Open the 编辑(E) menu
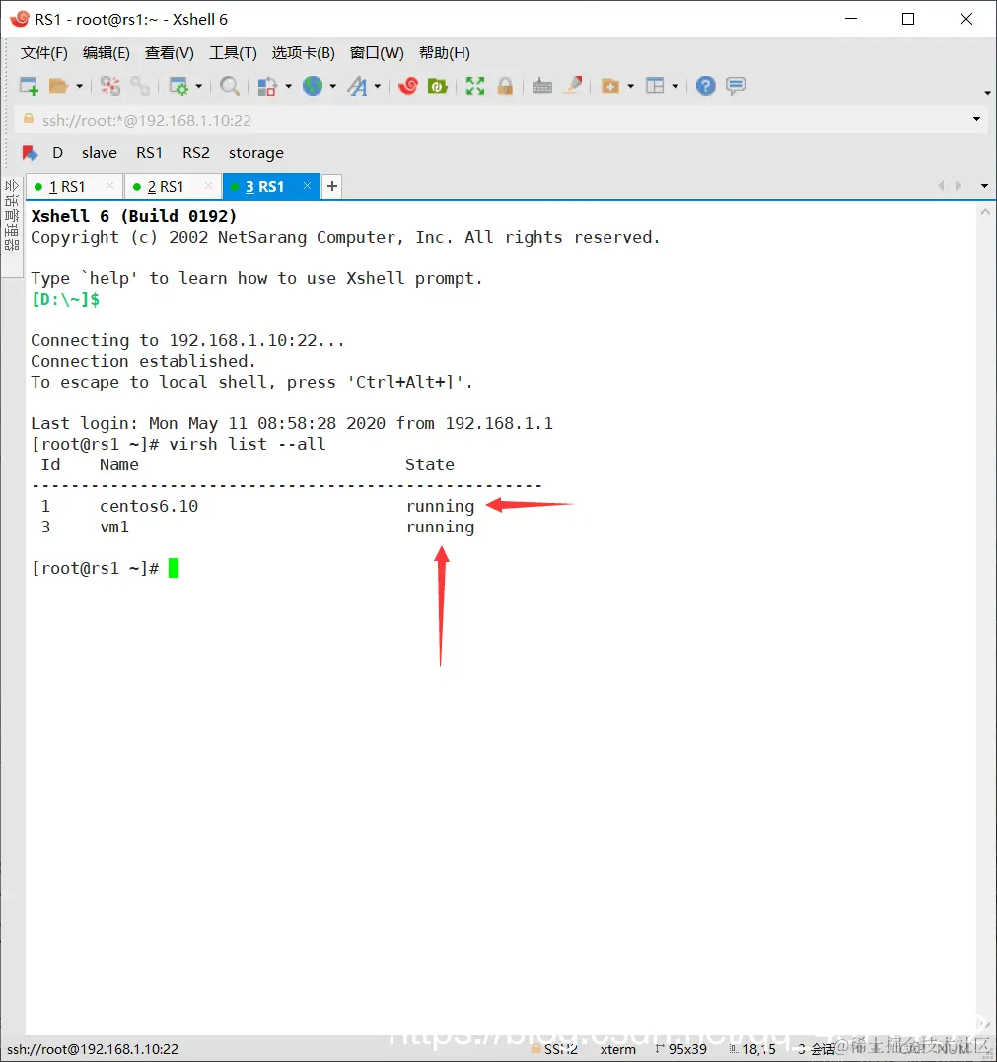Viewport: 997px width, 1062px height. [x=107, y=53]
